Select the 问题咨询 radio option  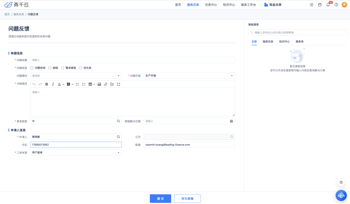(32, 68)
